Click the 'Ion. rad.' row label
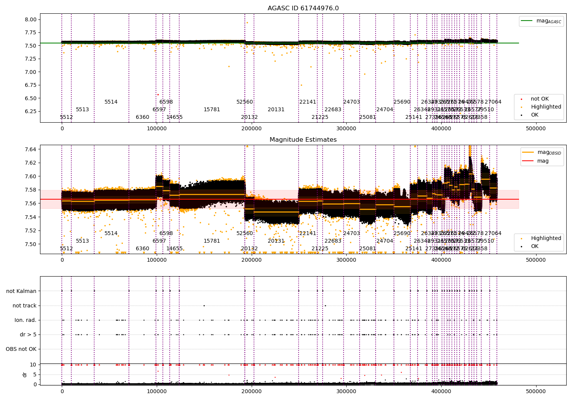Screen dimensions: 572x400 pyautogui.click(x=26, y=320)
